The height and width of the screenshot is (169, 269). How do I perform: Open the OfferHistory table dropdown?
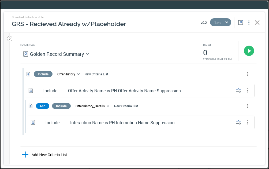pyautogui.click(x=69, y=74)
